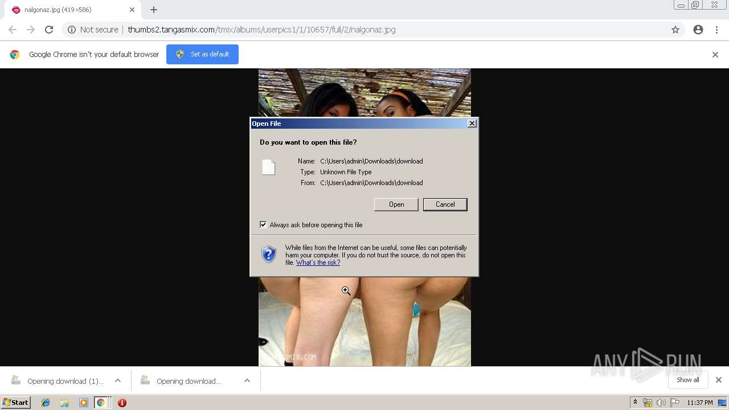729x410 pixels.
Task: Click the red antivirus taskbar icon
Action: point(122,403)
